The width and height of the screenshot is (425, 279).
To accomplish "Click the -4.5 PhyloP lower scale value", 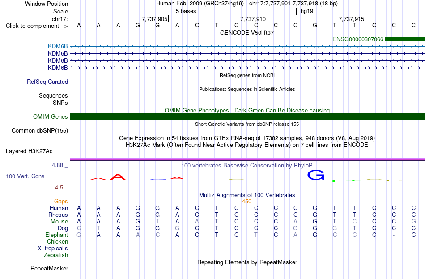I will coord(58,188).
